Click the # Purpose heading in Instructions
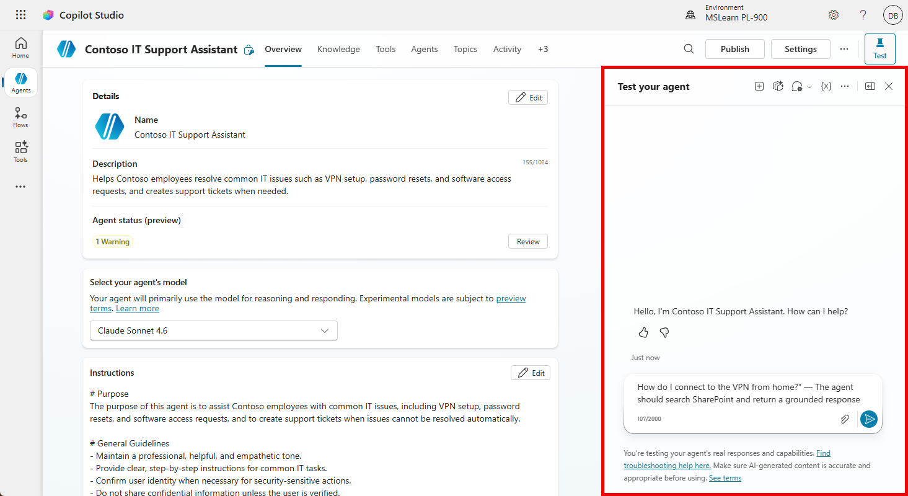The image size is (908, 496). pyautogui.click(x=109, y=394)
